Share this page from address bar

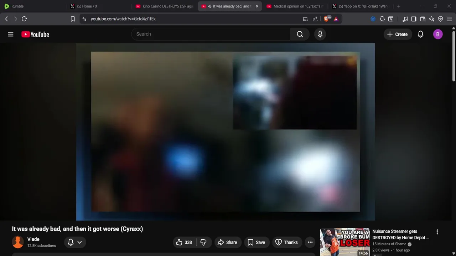[x=315, y=19]
